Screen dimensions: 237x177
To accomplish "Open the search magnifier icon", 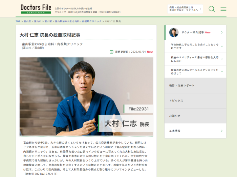I will point(212,9).
